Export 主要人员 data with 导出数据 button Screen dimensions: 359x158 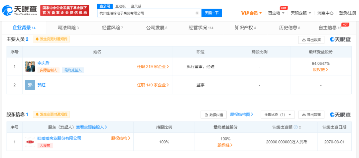(x=311, y=39)
